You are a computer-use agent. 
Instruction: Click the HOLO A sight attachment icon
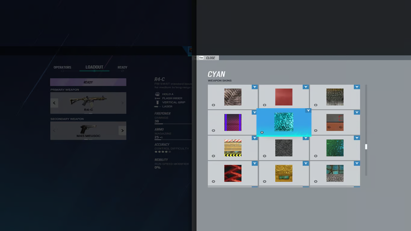[157, 94]
